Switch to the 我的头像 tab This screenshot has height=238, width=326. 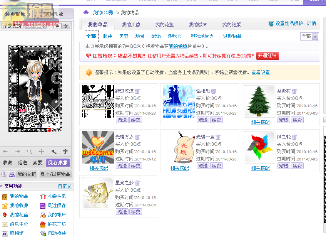(131, 25)
